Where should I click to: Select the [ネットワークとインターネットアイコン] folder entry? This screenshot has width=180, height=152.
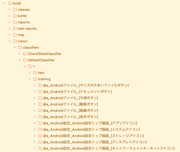109,148
